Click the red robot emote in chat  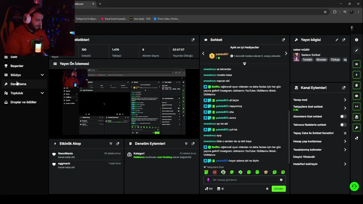pyautogui.click(x=215, y=172)
